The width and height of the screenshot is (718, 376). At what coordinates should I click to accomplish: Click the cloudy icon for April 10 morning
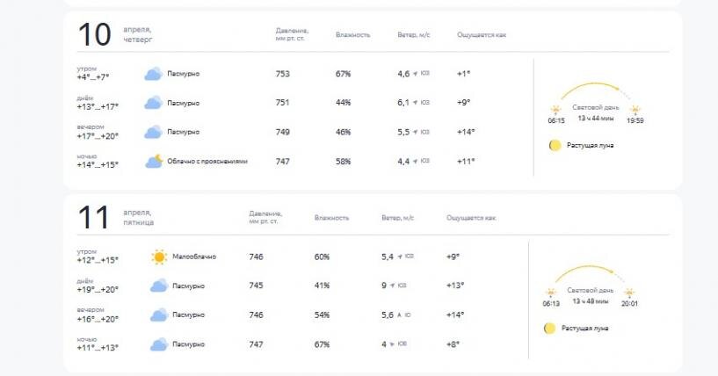pos(152,74)
